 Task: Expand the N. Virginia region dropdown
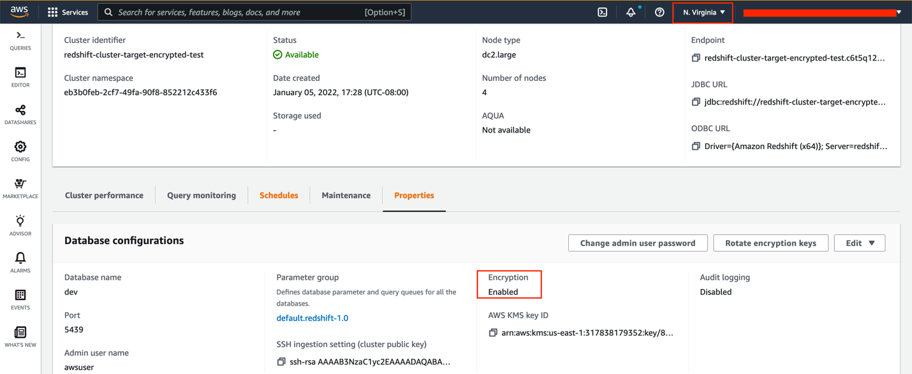pos(703,12)
